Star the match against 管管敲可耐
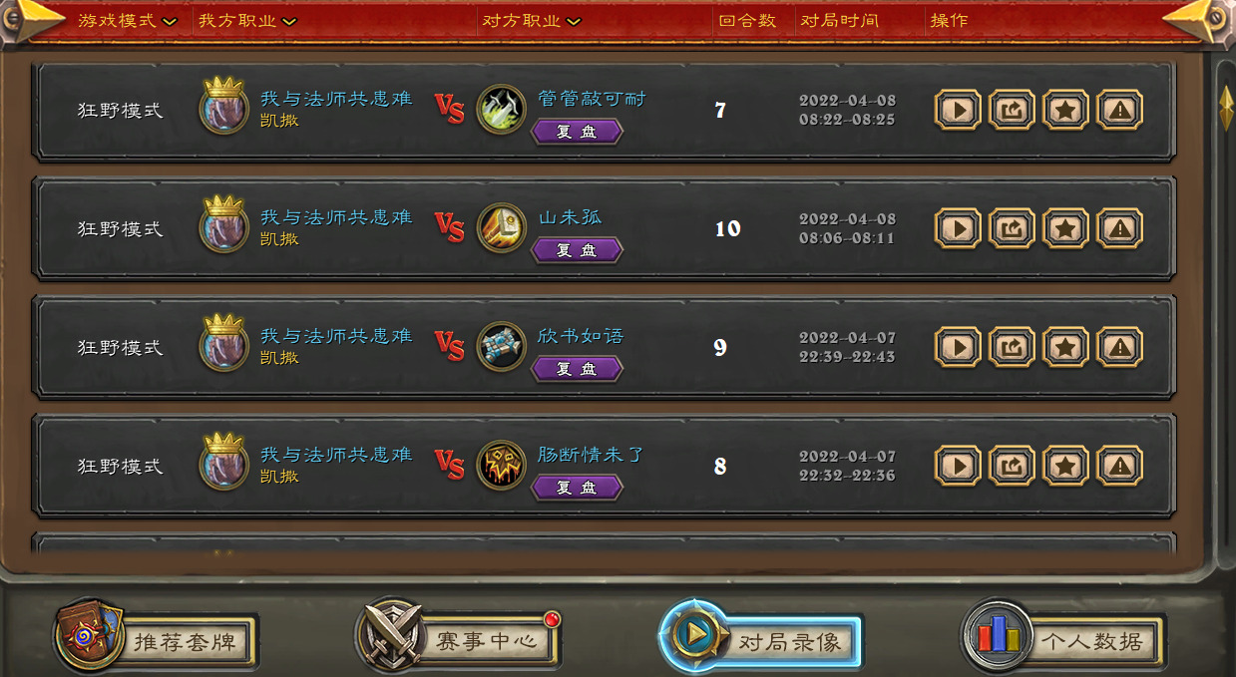This screenshot has height=677, width=1236. point(1065,110)
